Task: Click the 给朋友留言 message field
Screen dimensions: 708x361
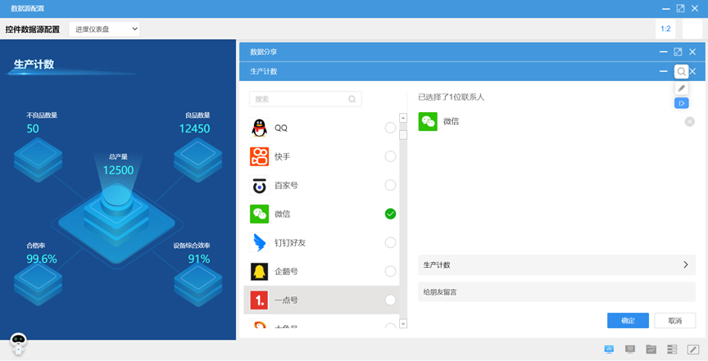Action: pos(556,291)
